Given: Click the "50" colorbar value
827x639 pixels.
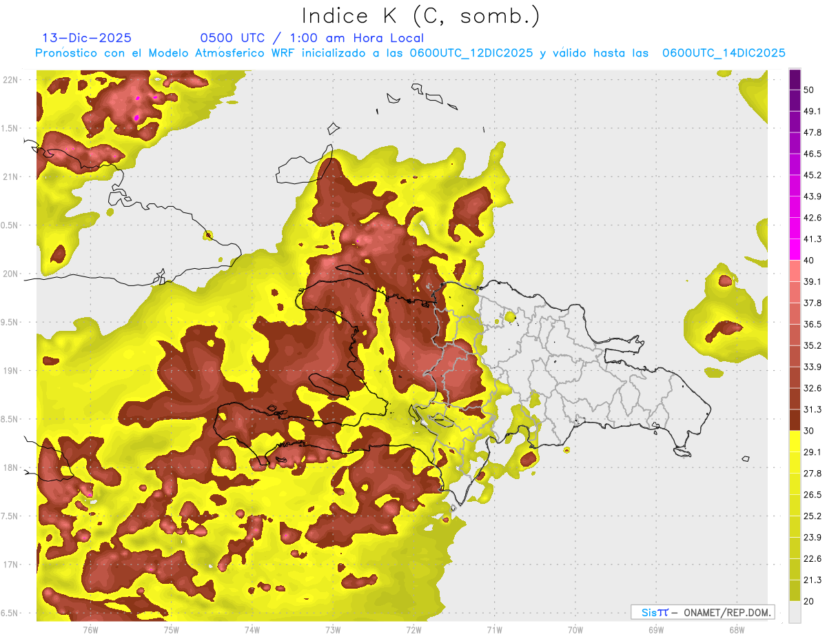Looking at the screenshot, I should 810,90.
